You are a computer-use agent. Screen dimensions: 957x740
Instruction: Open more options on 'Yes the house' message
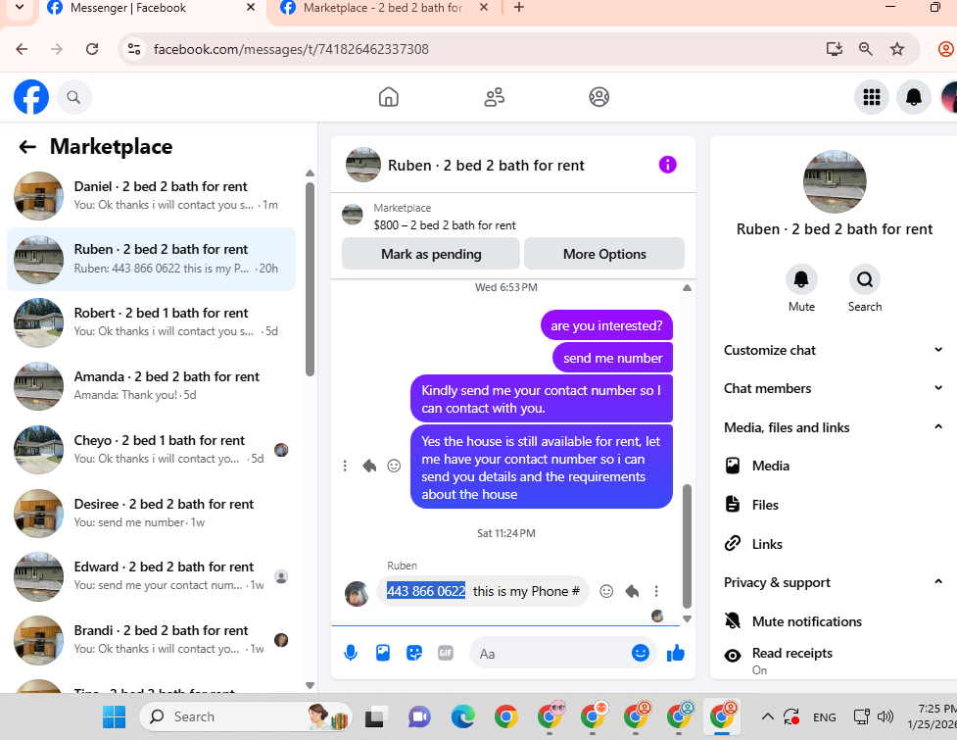[x=345, y=466]
